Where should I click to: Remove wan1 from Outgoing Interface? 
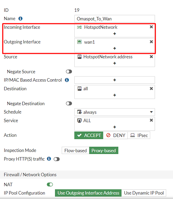click(x=151, y=42)
